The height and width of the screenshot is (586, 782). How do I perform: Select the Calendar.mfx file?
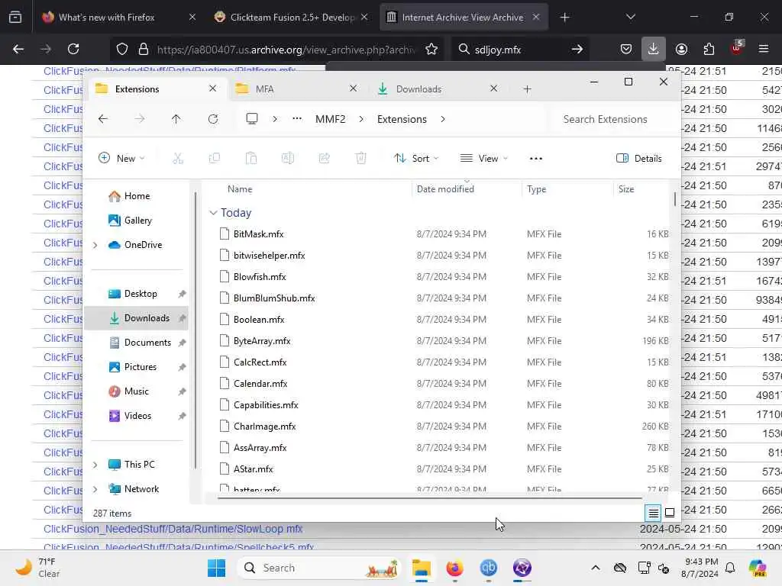tap(260, 384)
